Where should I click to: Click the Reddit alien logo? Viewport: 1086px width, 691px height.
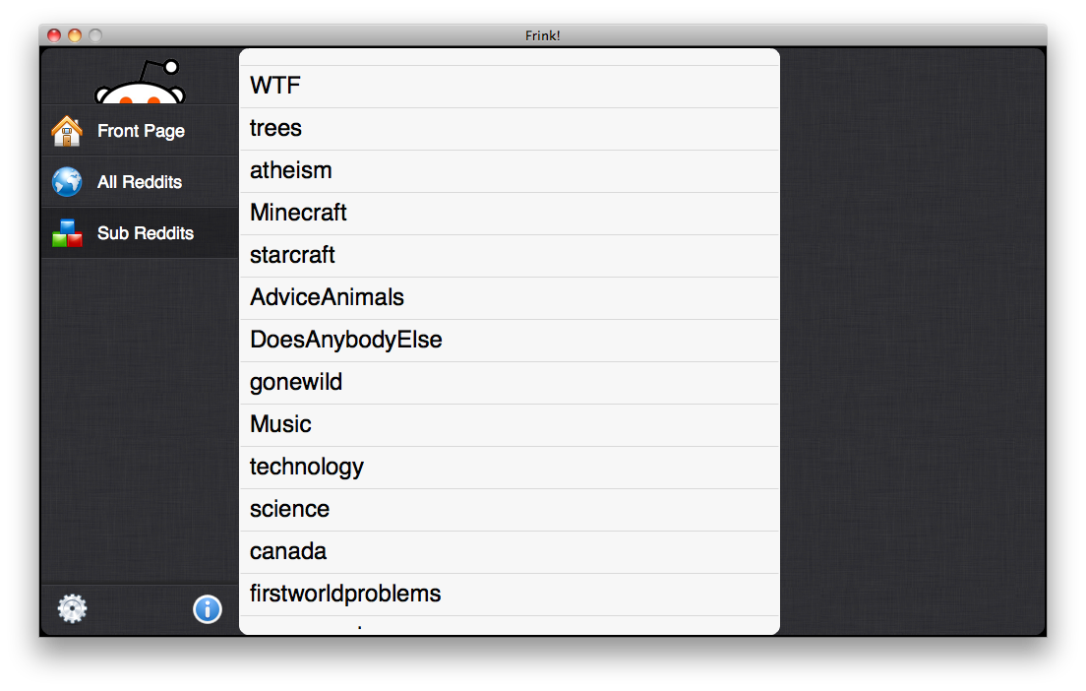tap(140, 82)
